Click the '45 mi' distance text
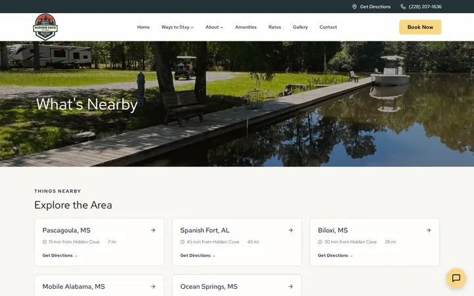Screen dimensions: 474x296 coord(253,242)
